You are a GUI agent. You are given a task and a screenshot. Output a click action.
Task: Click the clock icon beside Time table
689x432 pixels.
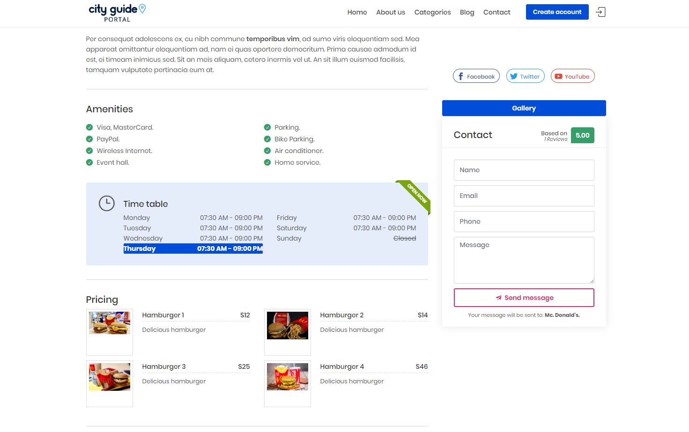[107, 204]
